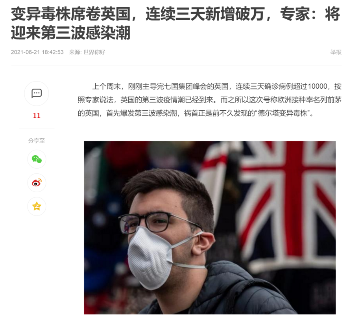Click the headline's second line 迎来第三波感染潮
Viewport: 349px width, 316px height.
click(71, 33)
